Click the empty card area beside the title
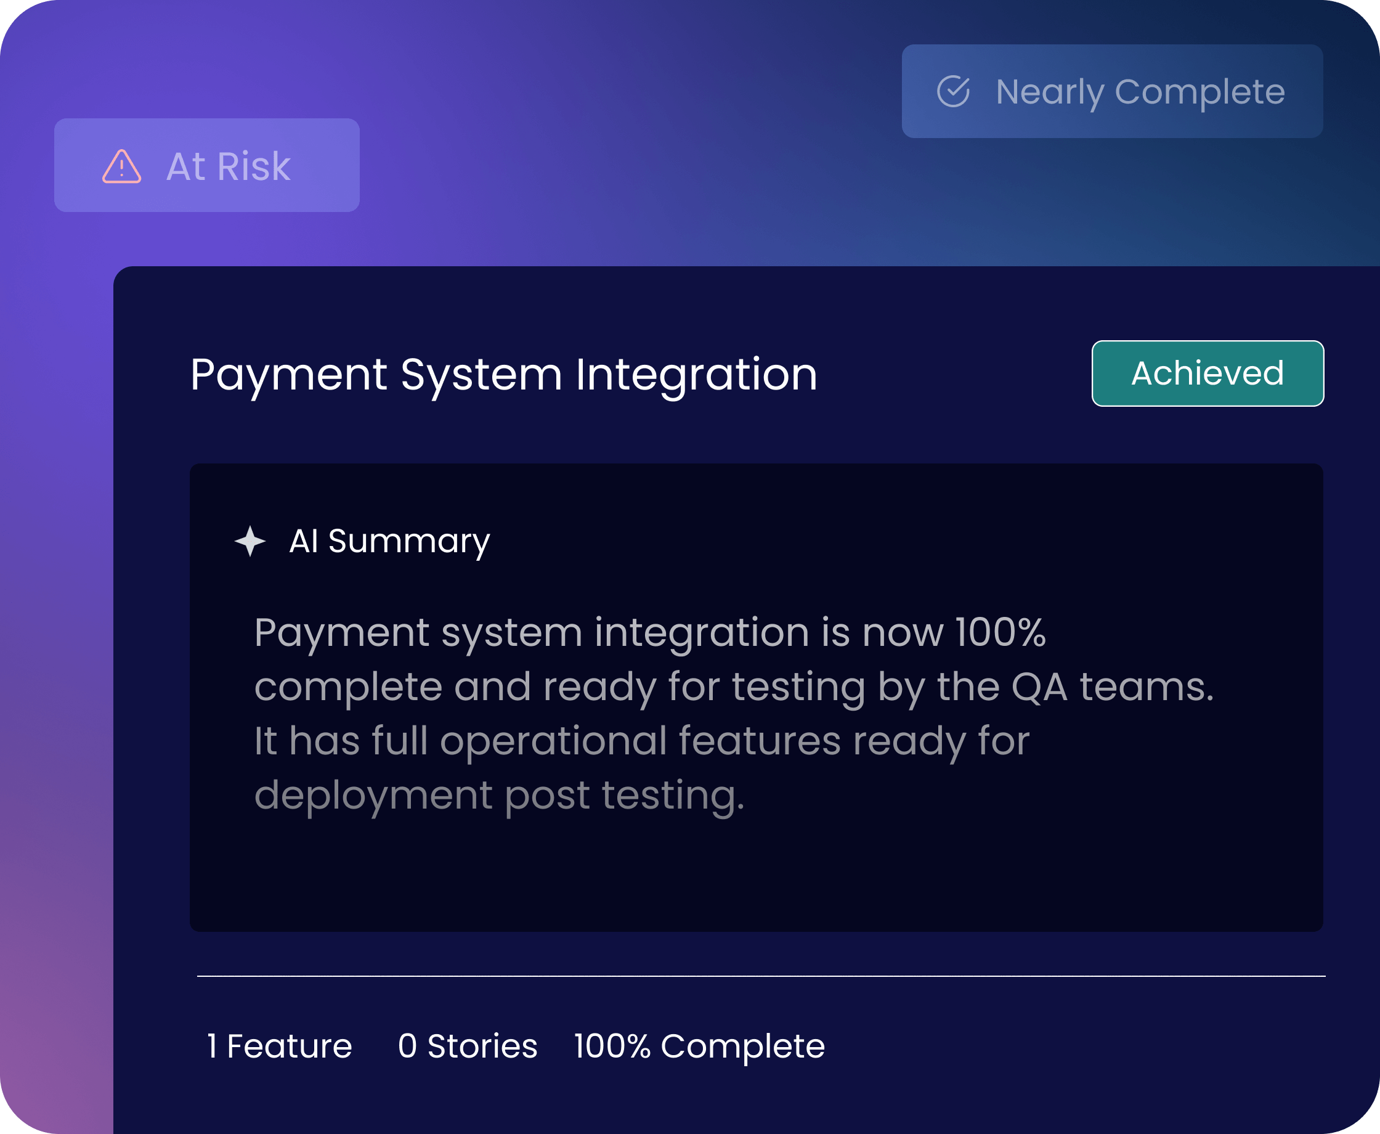The height and width of the screenshot is (1134, 1380). pyautogui.click(x=953, y=374)
